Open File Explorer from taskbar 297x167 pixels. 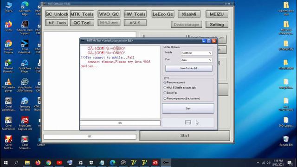pos(27,163)
